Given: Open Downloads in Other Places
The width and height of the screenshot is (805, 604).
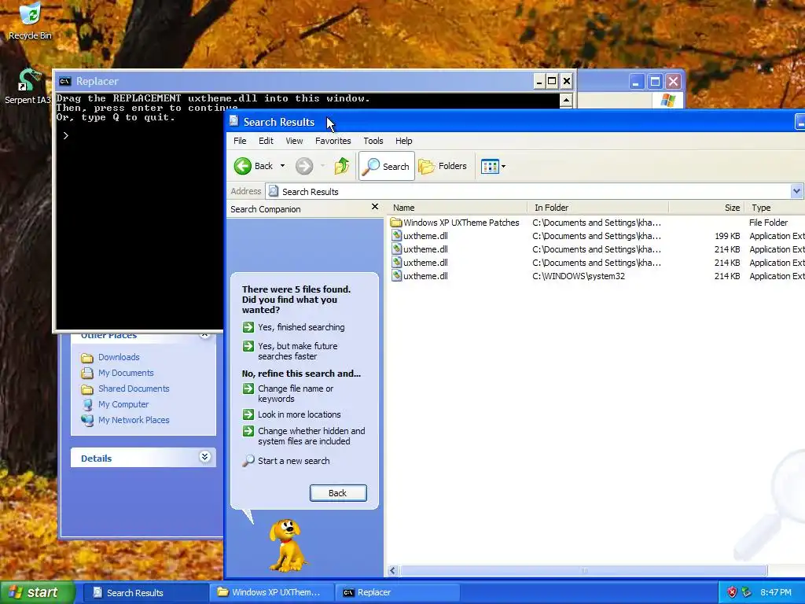Looking at the screenshot, I should pos(119,357).
